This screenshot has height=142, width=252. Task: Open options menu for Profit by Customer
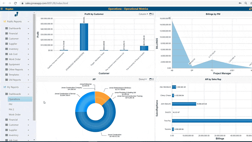tap(153, 14)
